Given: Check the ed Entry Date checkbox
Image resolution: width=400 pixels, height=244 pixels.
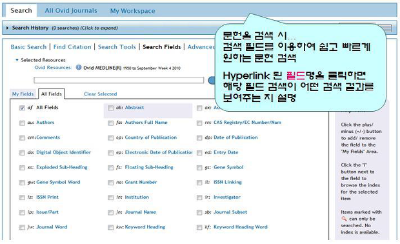Looking at the screenshot, I should pos(199,153).
